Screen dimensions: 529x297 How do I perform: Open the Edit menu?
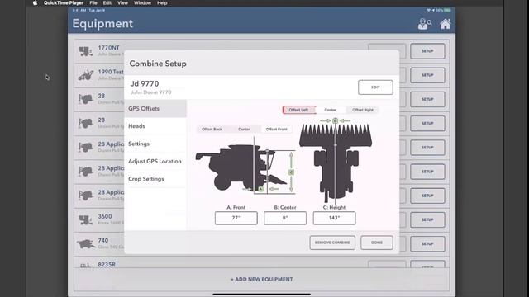[x=107, y=3]
